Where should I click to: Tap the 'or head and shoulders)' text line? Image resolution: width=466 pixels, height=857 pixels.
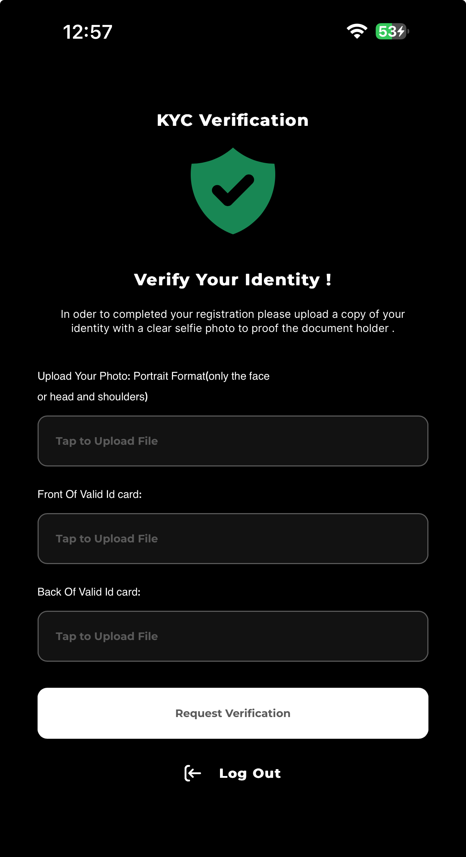tap(92, 397)
